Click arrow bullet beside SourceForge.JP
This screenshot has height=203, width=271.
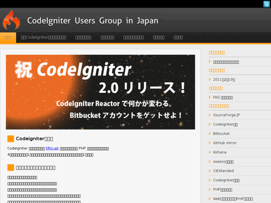click(209, 115)
